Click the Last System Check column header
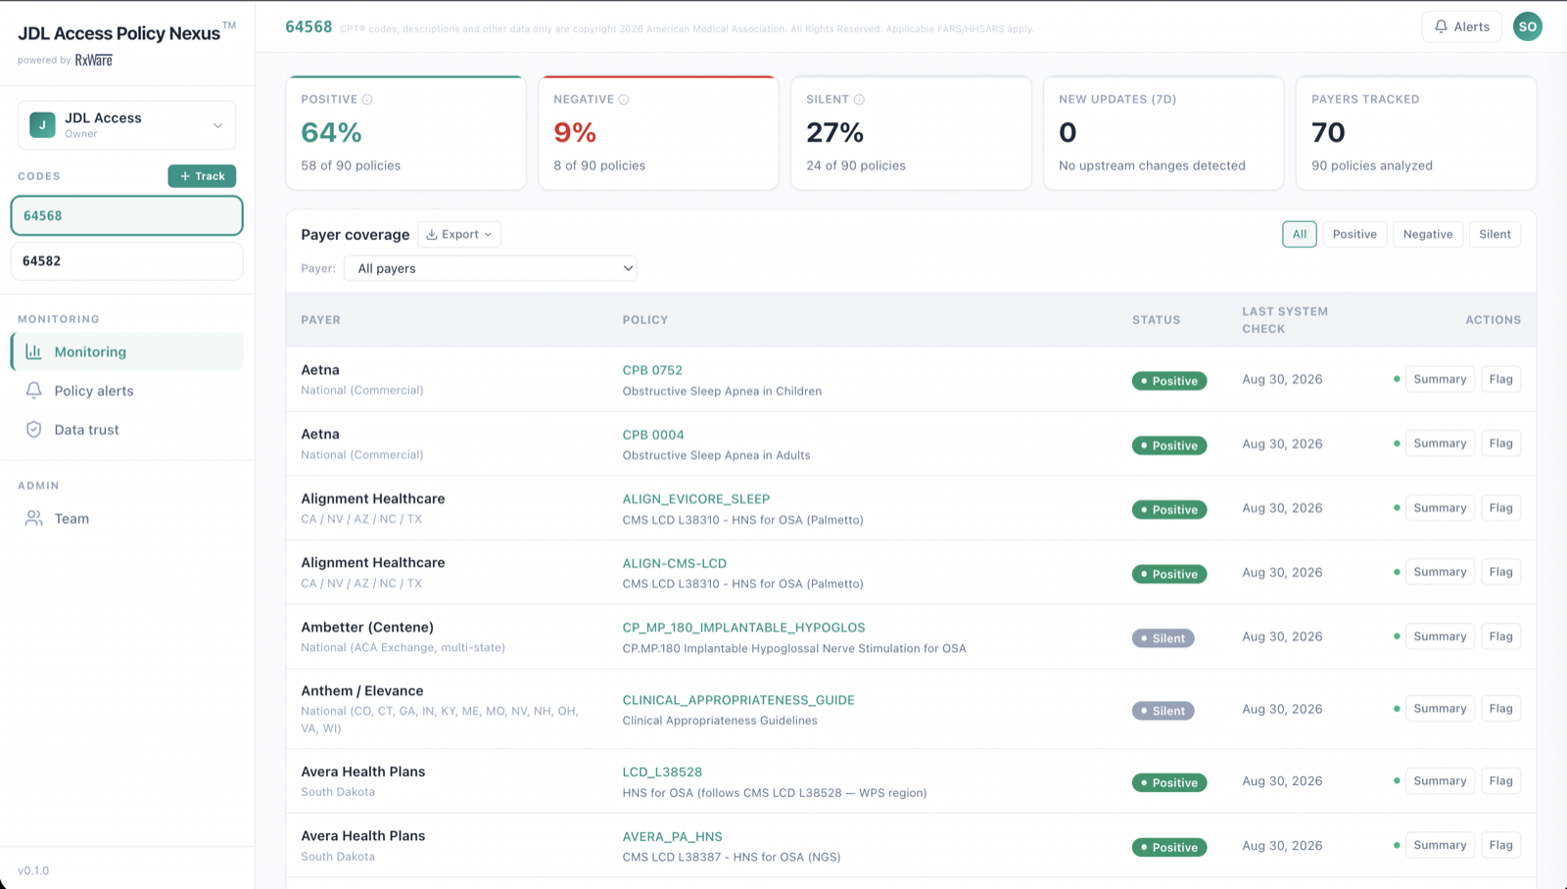Screen dimensions: 1567x889 (x=1285, y=320)
